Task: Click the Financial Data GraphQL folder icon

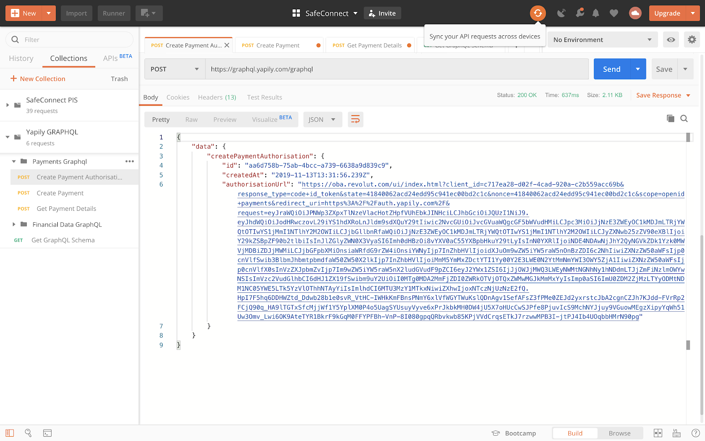Action: click(24, 224)
